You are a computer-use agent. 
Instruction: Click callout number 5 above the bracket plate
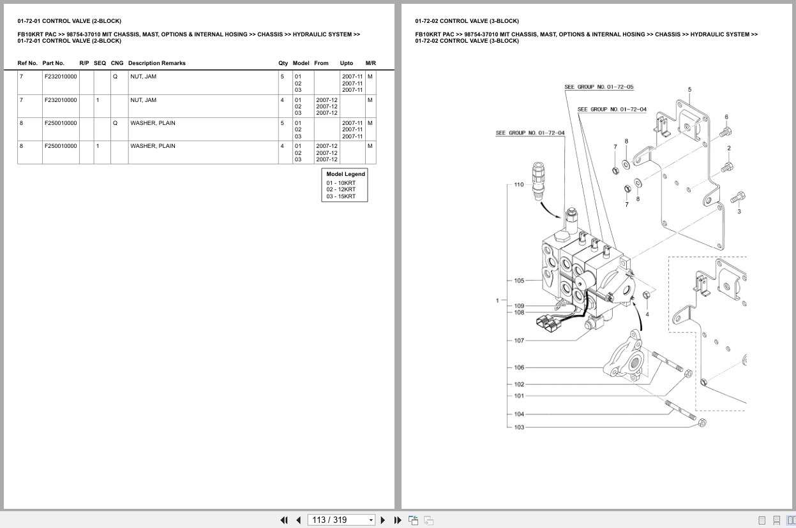tap(689, 90)
